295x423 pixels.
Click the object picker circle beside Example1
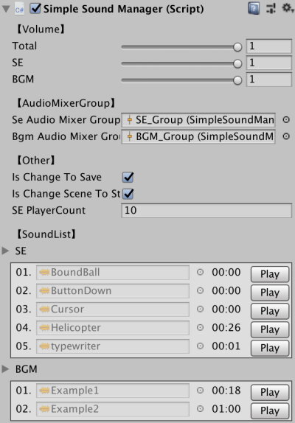[x=200, y=391]
